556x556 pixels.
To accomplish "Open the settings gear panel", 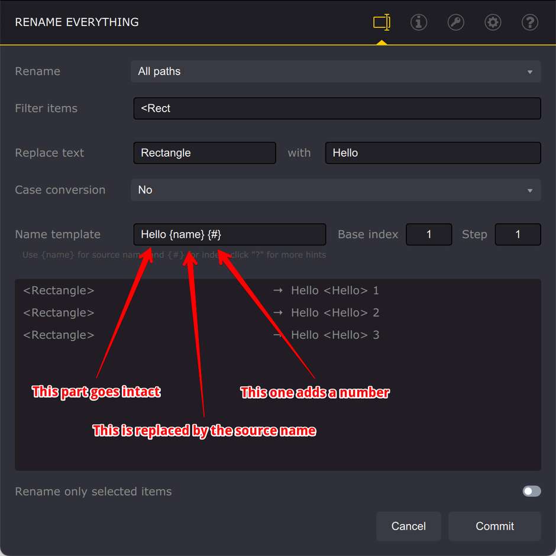I will pos(493,22).
